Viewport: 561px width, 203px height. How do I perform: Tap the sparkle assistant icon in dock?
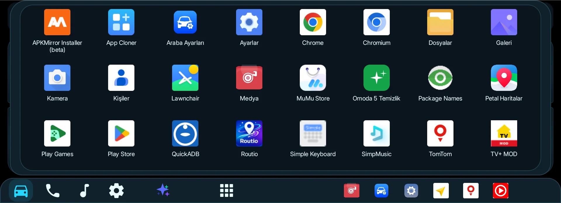(163, 190)
